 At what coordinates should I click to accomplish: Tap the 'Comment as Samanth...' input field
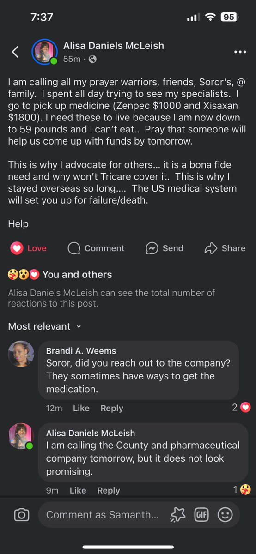tap(102, 515)
